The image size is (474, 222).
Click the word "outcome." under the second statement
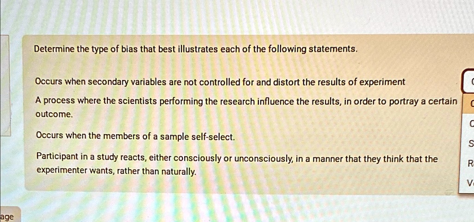click(54, 114)
